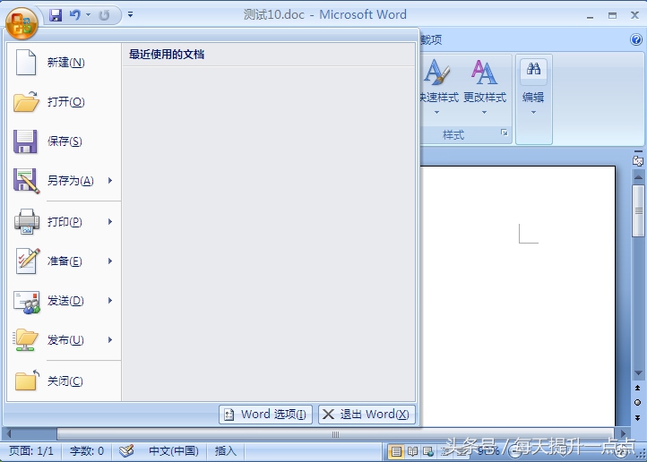Image resolution: width=647 pixels, height=462 pixels.
Task: Click the closing folder icon beside 关闭
Action: tap(27, 380)
